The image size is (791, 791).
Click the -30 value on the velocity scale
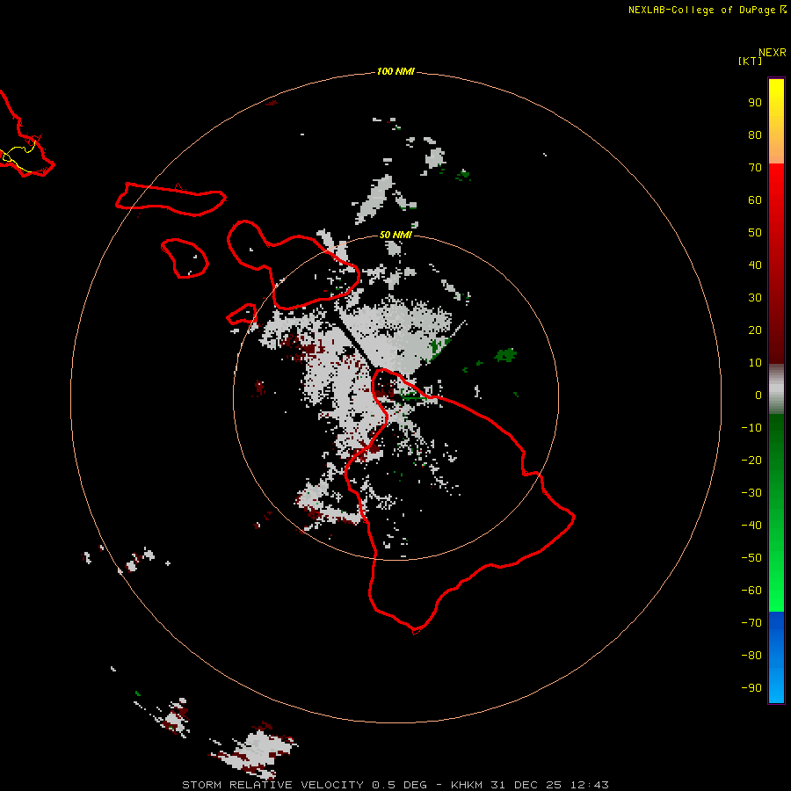(751, 493)
